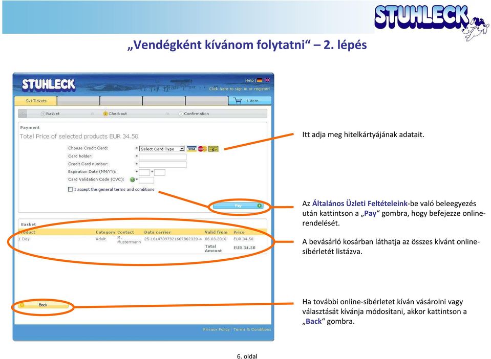This screenshot has width=491, height=359.
Task: Click the Total Price of selected products text
Action: point(79,137)
